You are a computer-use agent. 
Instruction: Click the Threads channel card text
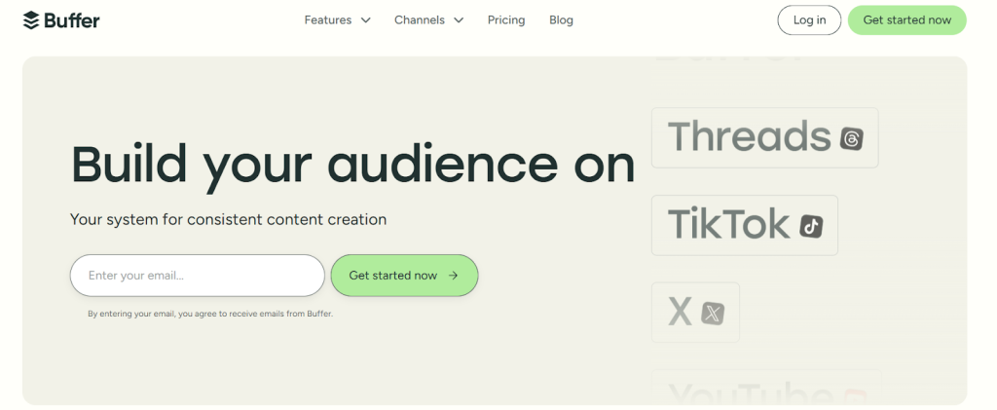[749, 136]
